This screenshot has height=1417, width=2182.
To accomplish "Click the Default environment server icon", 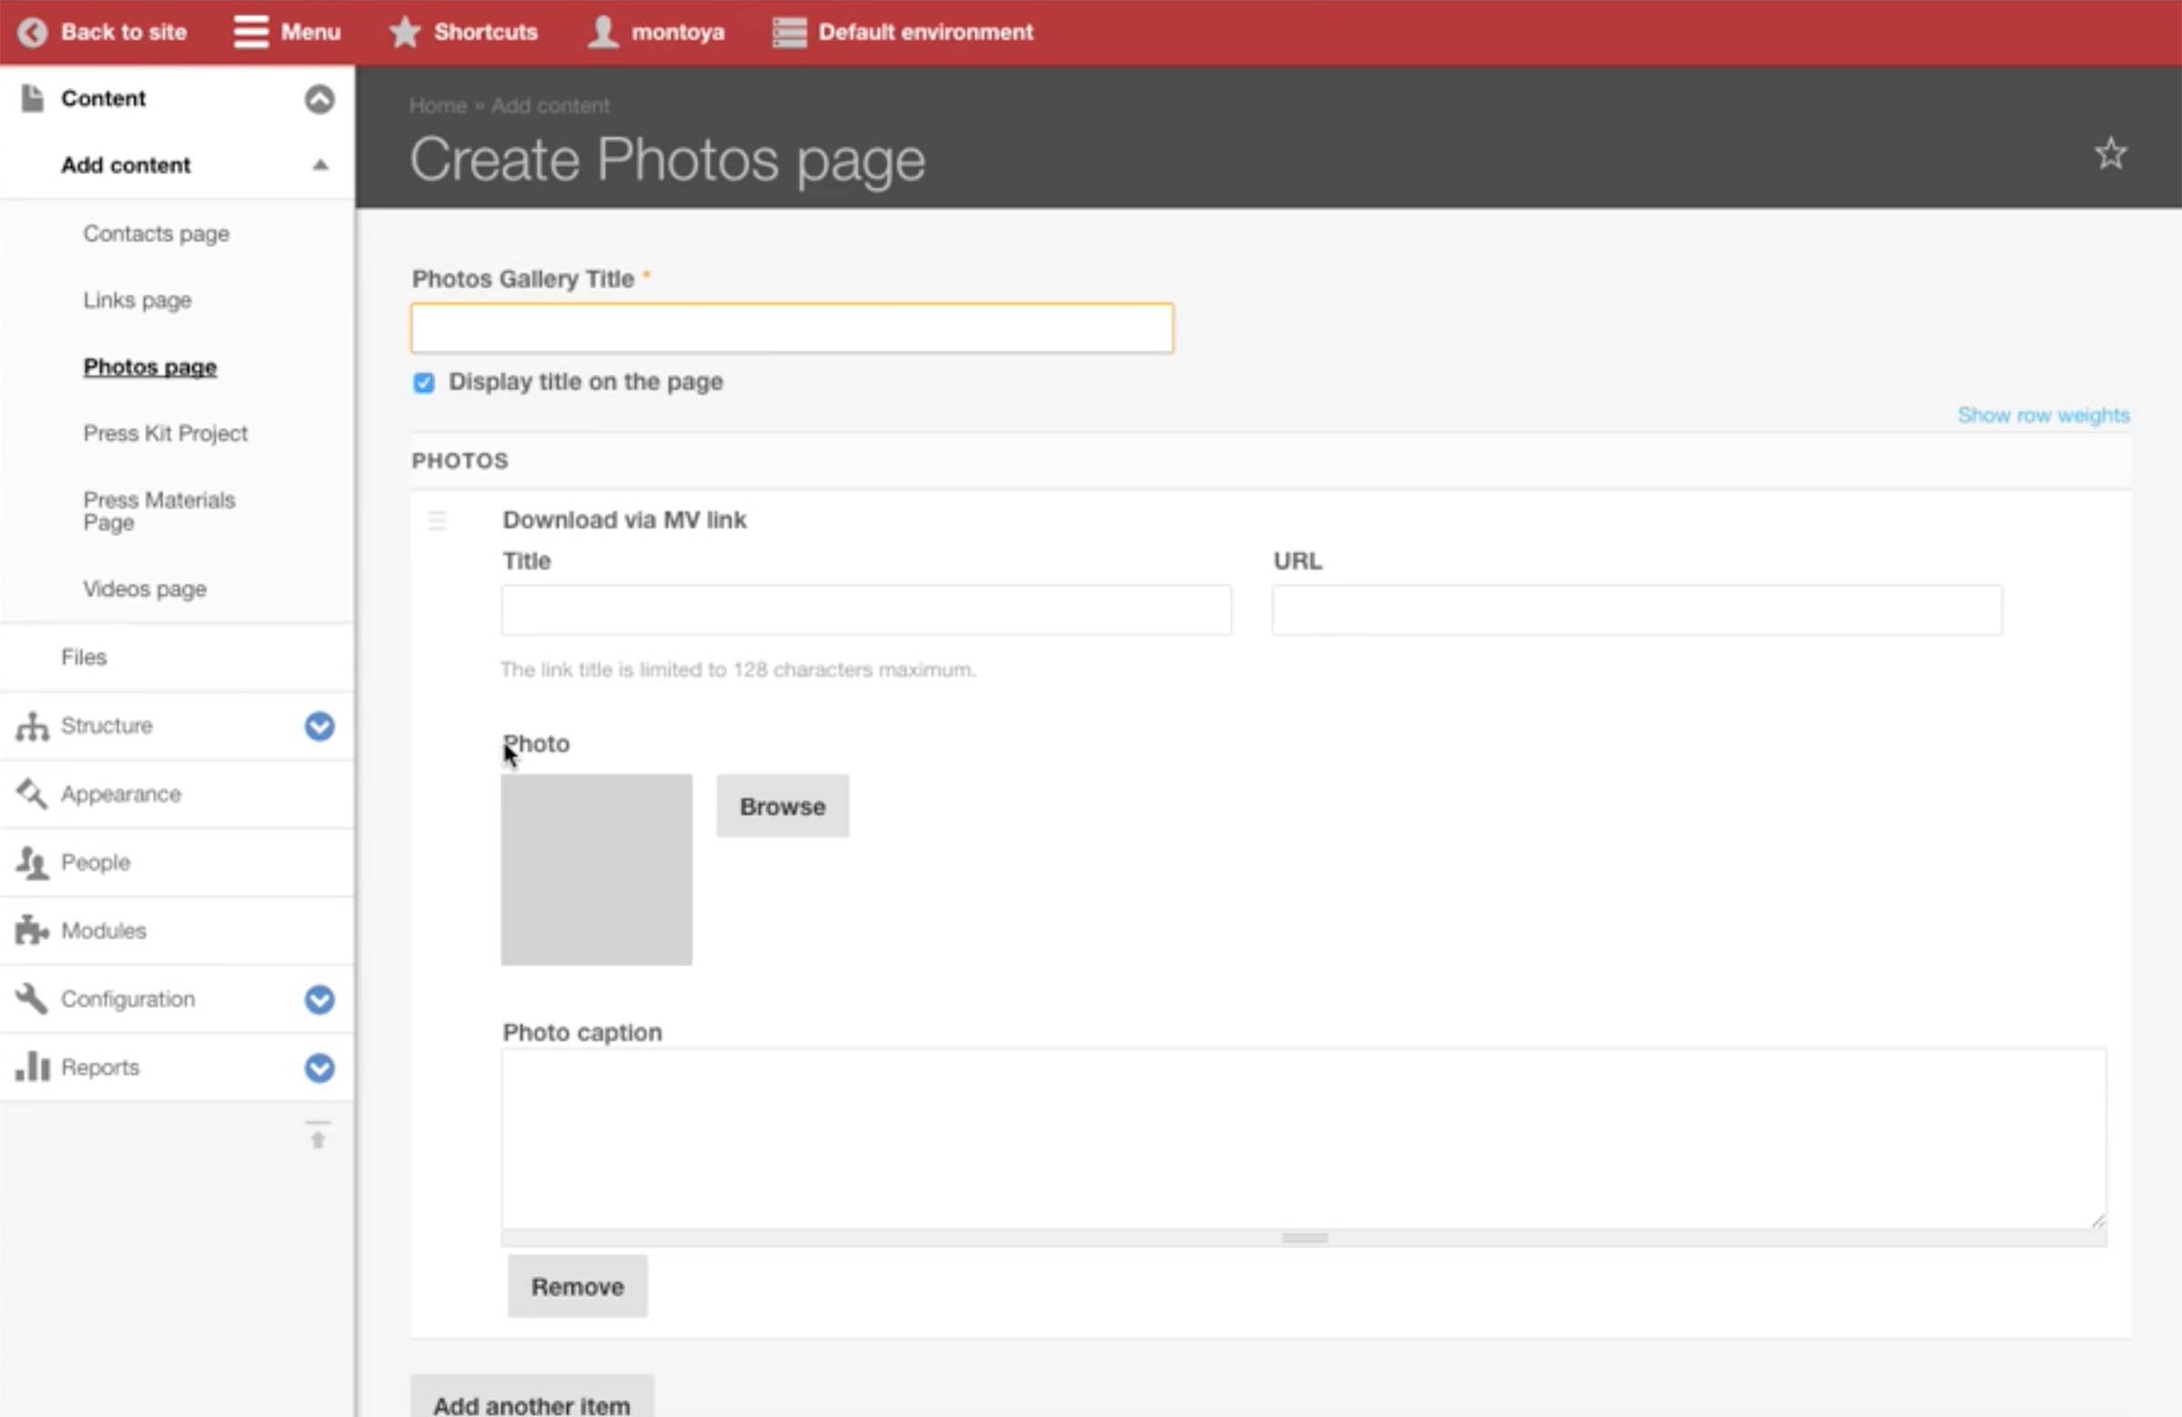I will pos(788,32).
